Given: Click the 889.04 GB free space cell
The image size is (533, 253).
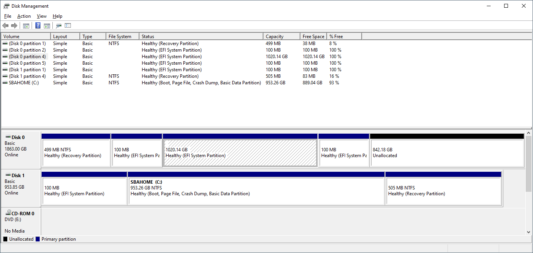Looking at the screenshot, I should (312, 83).
